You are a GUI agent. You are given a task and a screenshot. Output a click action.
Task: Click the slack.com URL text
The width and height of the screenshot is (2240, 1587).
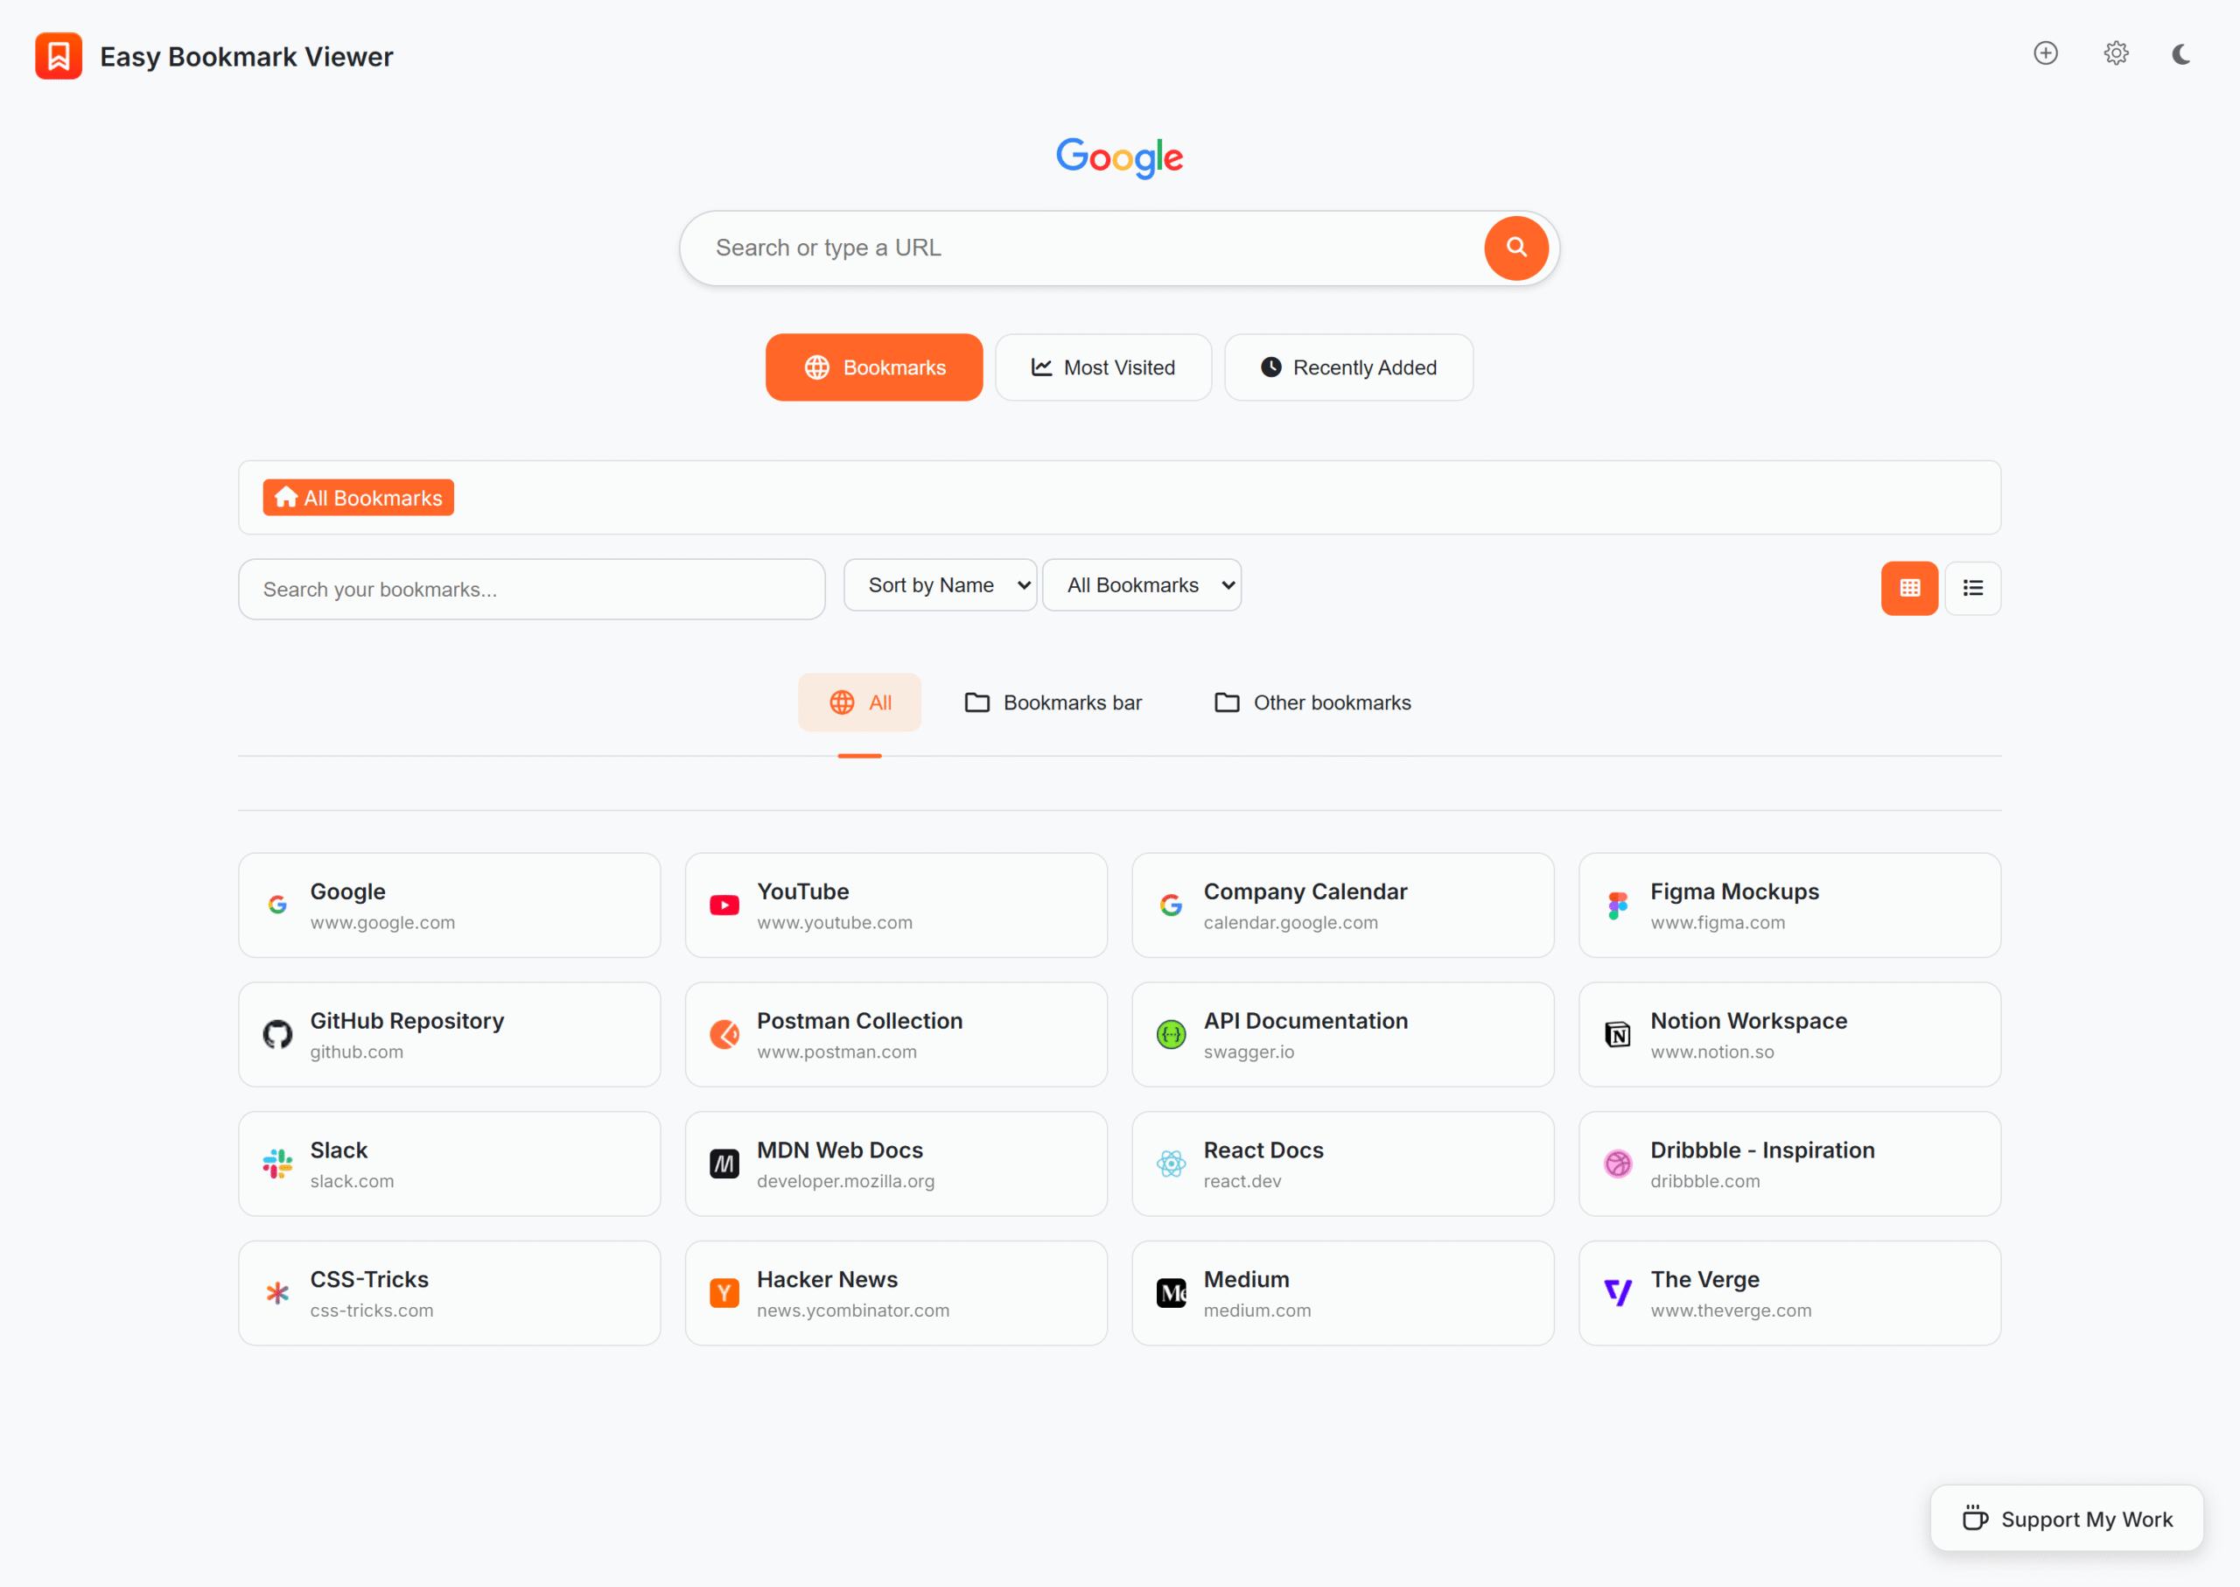(352, 1180)
